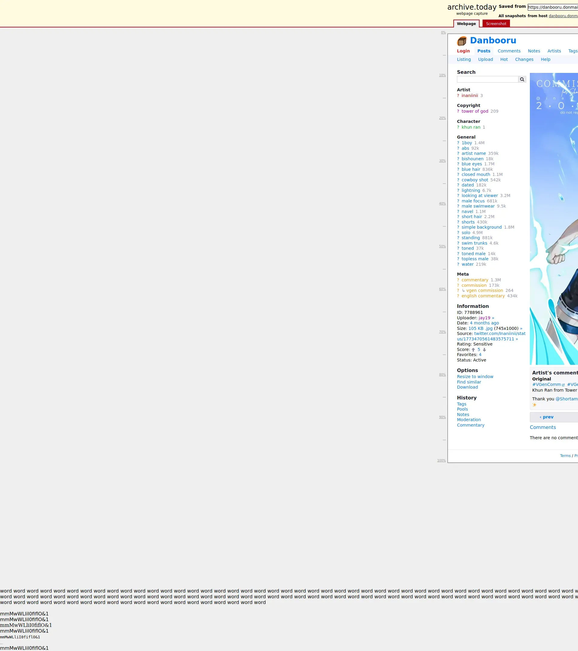Open the Posts menu item
Viewport: 578px width, 651px height.
click(x=484, y=51)
